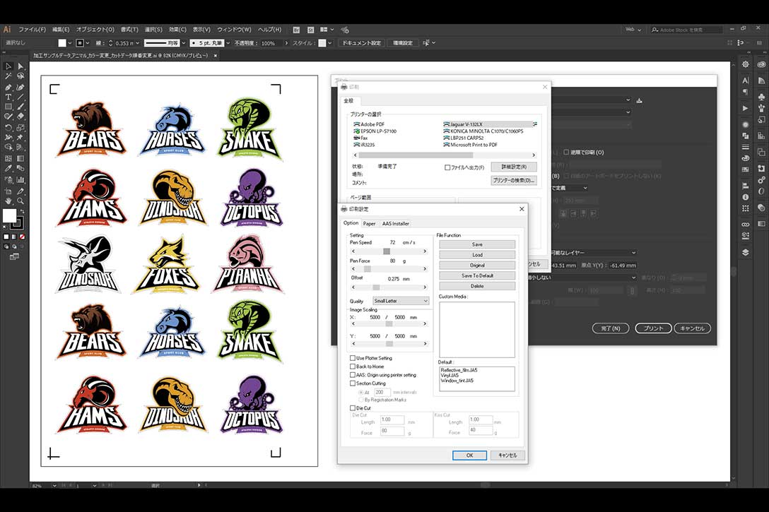Open the Quality Small Letter dropdown
This screenshot has width=769, height=512.
pos(401,301)
